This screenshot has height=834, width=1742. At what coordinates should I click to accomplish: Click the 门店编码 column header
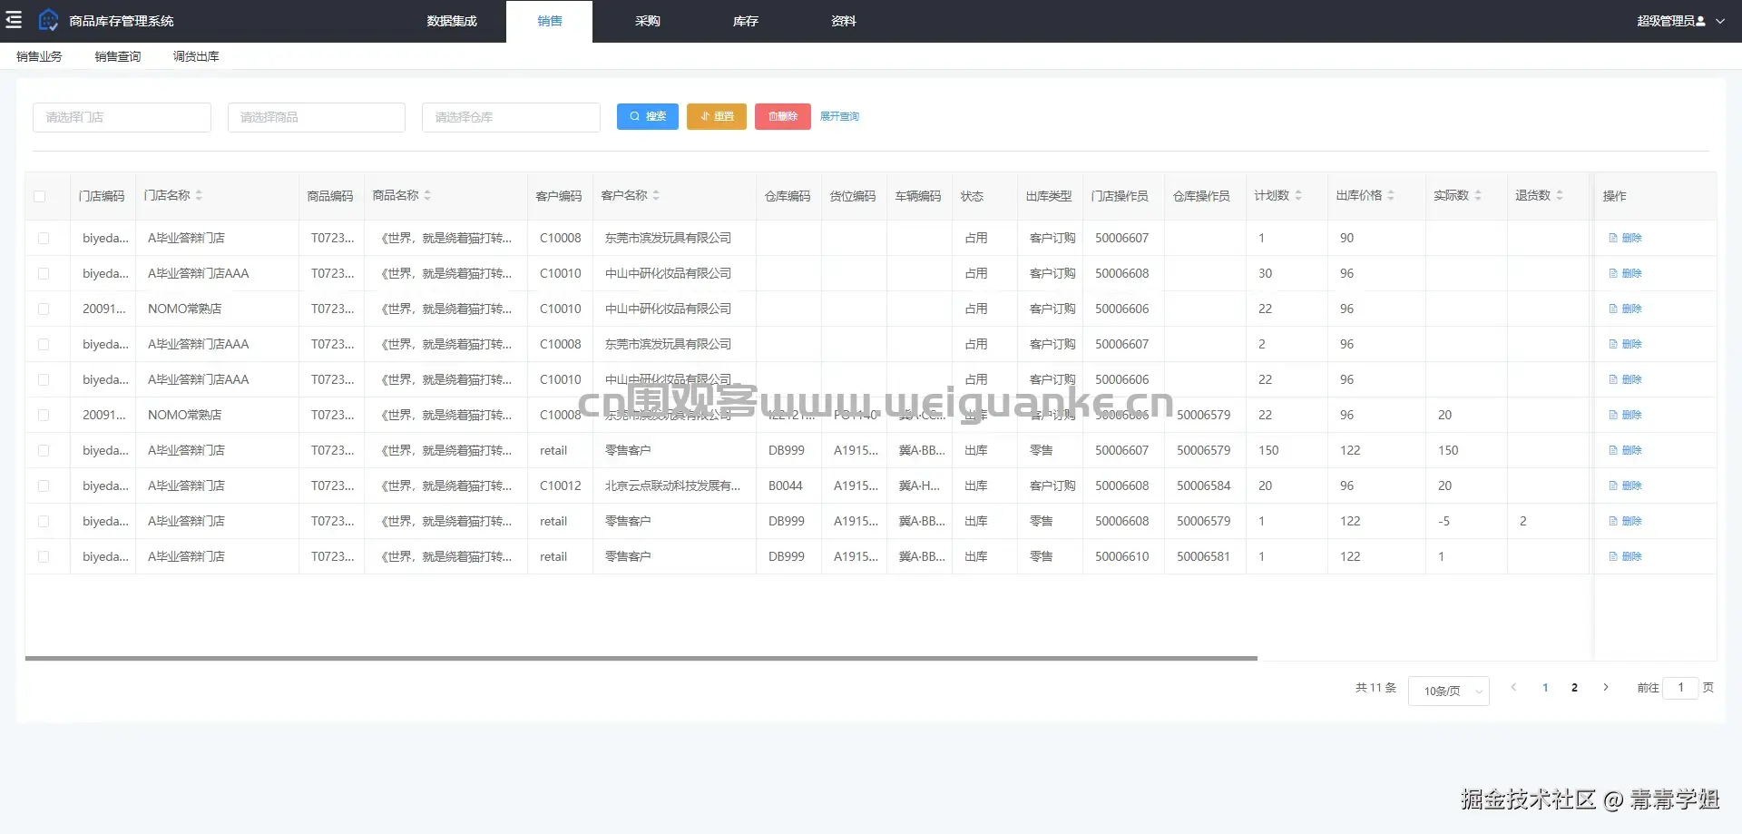click(102, 196)
